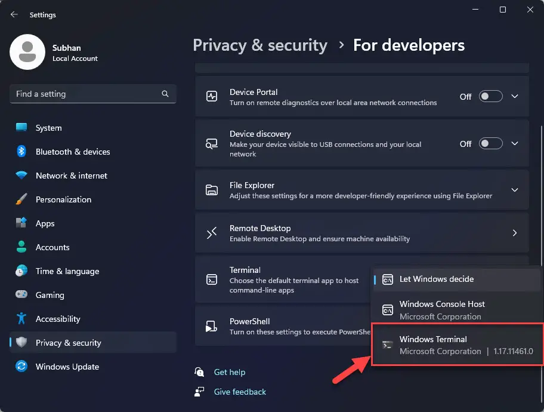Choose Windows Console Host from list
The width and height of the screenshot is (544, 412).
(456, 310)
